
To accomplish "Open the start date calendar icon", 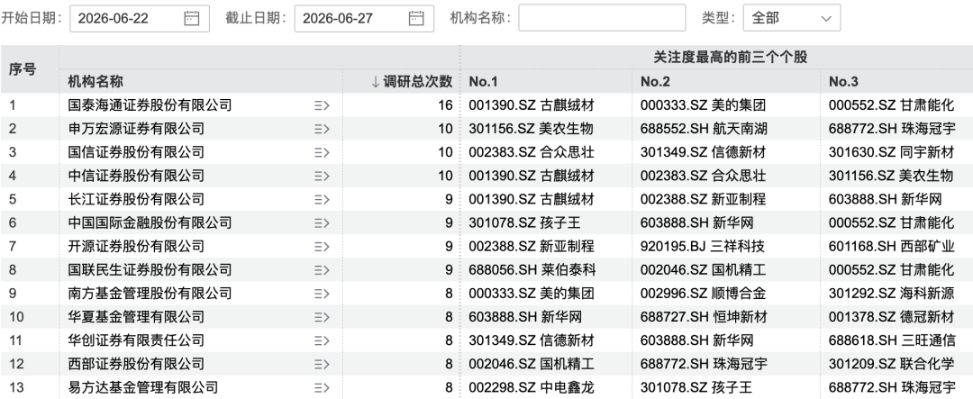I will [x=192, y=18].
